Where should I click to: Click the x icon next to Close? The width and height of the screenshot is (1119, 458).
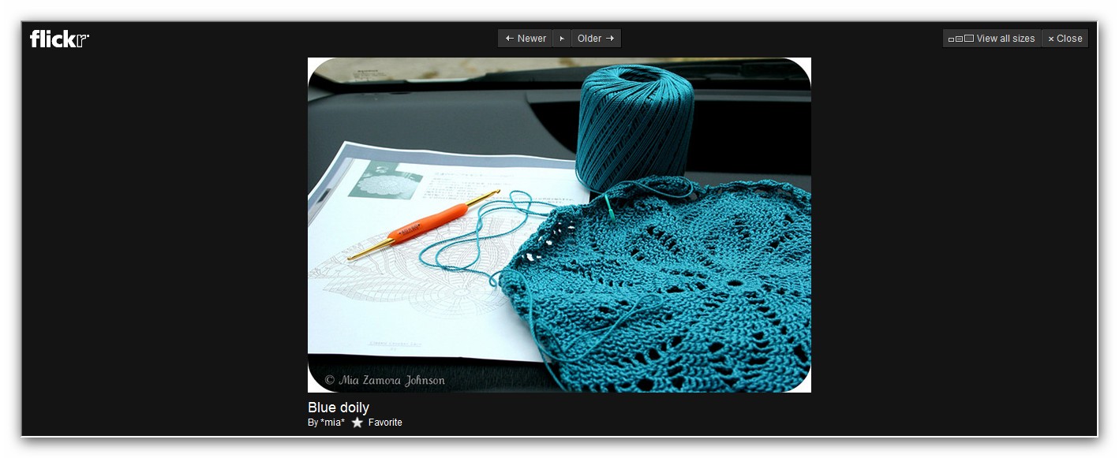[1051, 39]
